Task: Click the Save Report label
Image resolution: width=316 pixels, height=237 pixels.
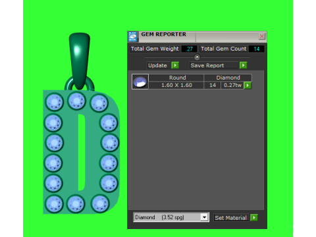Action: tap(214, 65)
